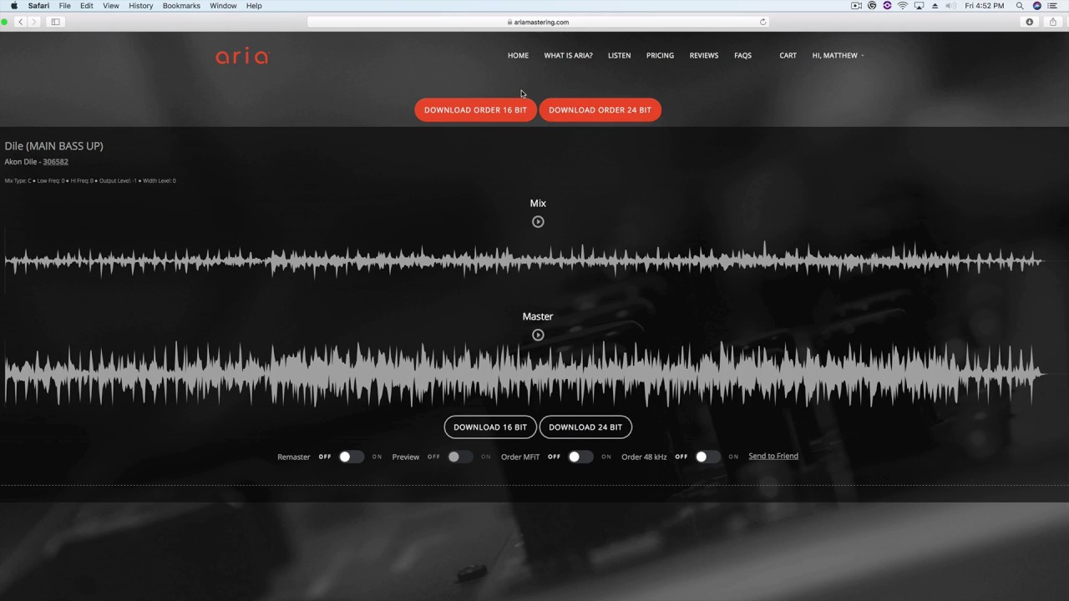
Task: Open the FAQs page
Action: pos(742,55)
